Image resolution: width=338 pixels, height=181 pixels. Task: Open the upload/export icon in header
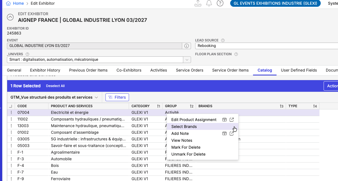pos(198,3)
